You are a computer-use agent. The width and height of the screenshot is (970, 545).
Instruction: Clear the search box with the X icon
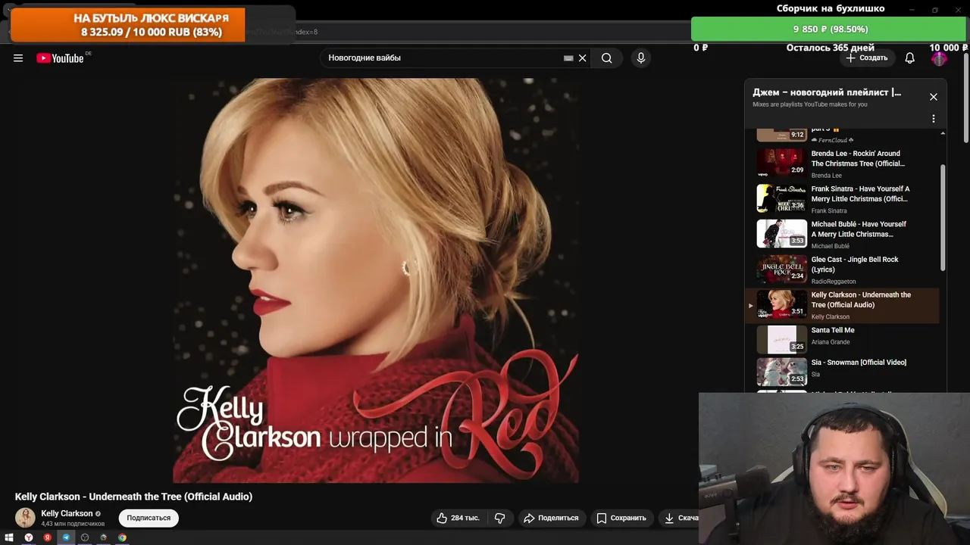point(583,58)
